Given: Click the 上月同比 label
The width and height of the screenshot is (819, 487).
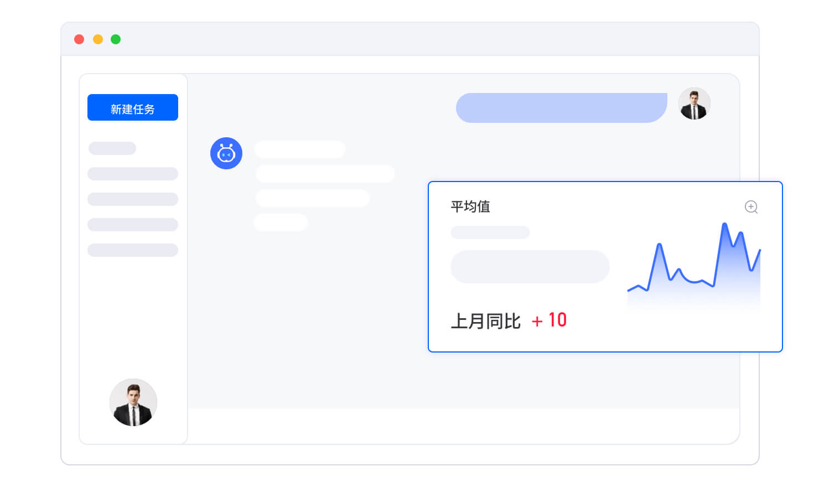Looking at the screenshot, I should [x=485, y=321].
